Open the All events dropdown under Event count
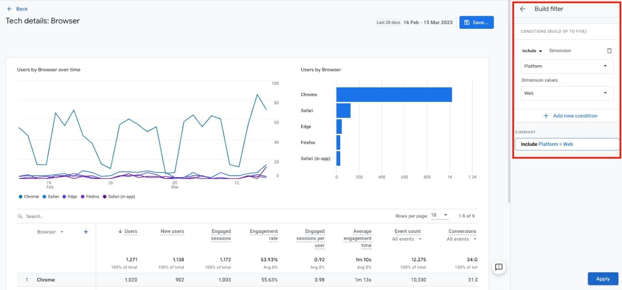Image resolution: width=622 pixels, height=290 pixels. coord(407,239)
